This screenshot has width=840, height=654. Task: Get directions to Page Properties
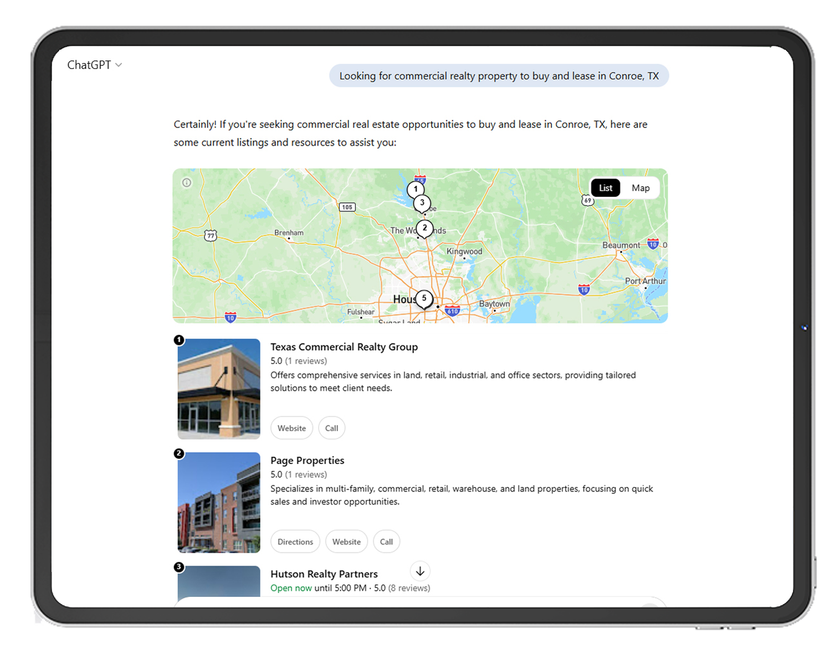[x=295, y=541]
